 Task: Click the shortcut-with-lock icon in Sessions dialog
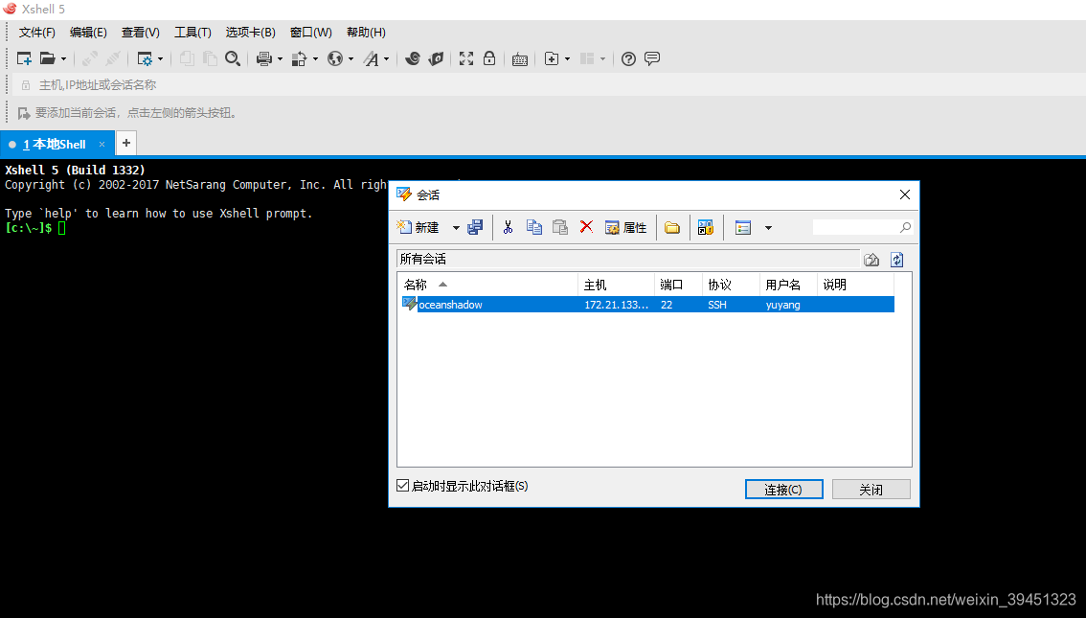point(706,227)
